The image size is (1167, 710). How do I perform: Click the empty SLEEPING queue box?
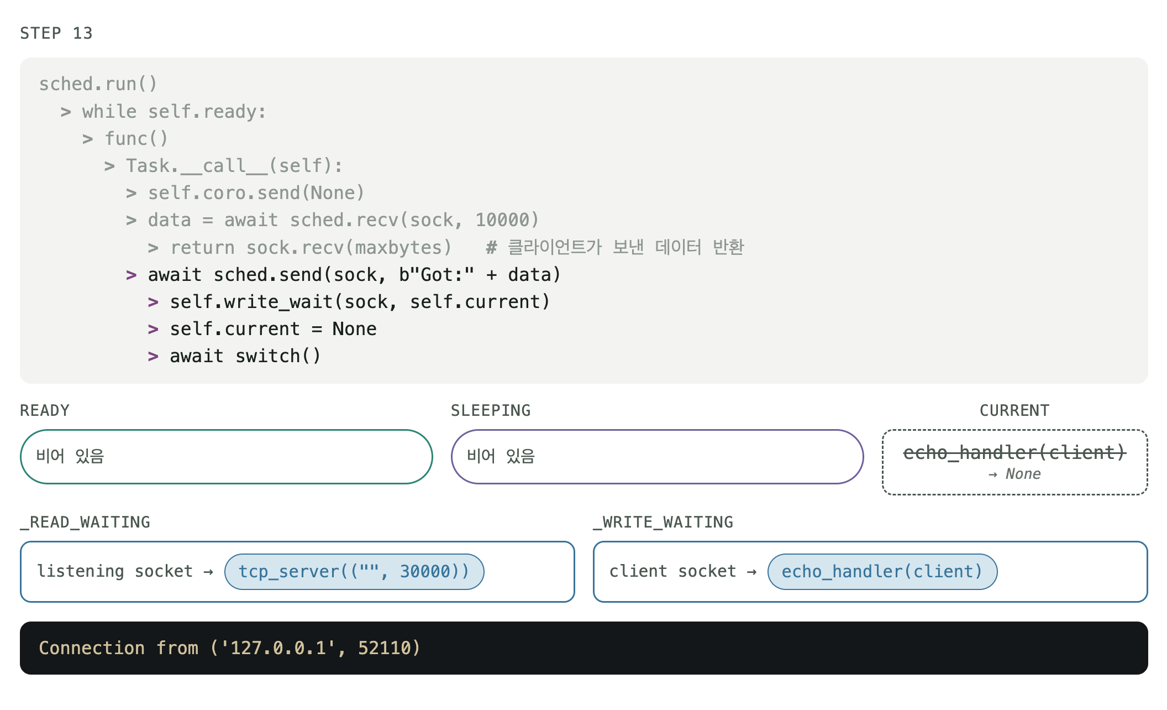tap(658, 457)
